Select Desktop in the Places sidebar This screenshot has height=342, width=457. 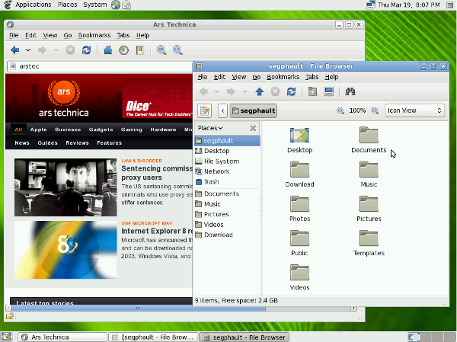227,151
